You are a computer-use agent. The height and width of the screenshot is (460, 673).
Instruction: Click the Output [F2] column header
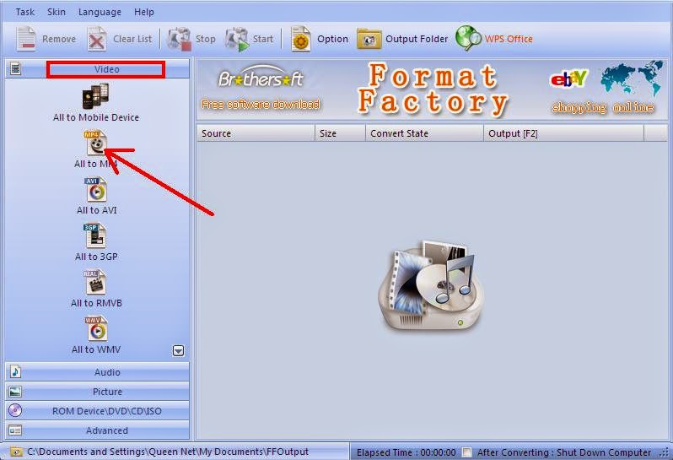(x=563, y=133)
